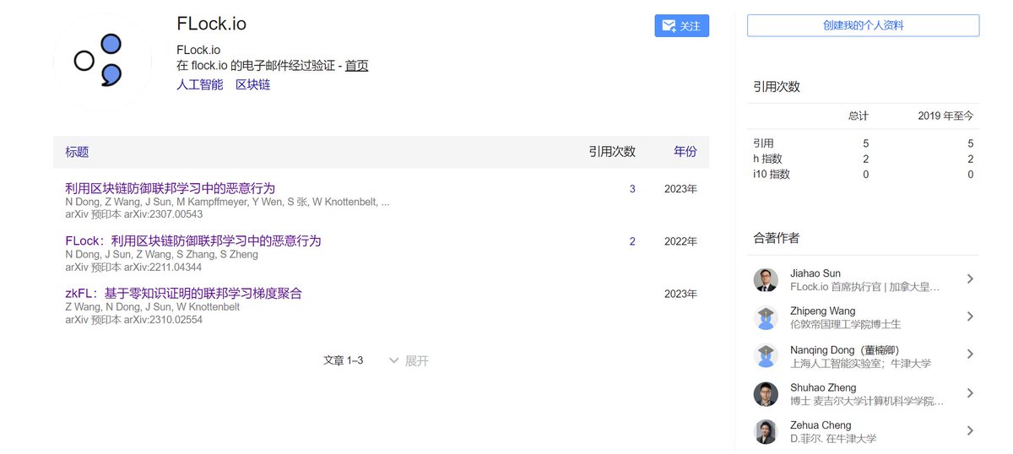Open paper 利用区块链防御联邦学习中的恶意行为 from 2023
The width and height of the screenshot is (1013, 454).
click(170, 188)
